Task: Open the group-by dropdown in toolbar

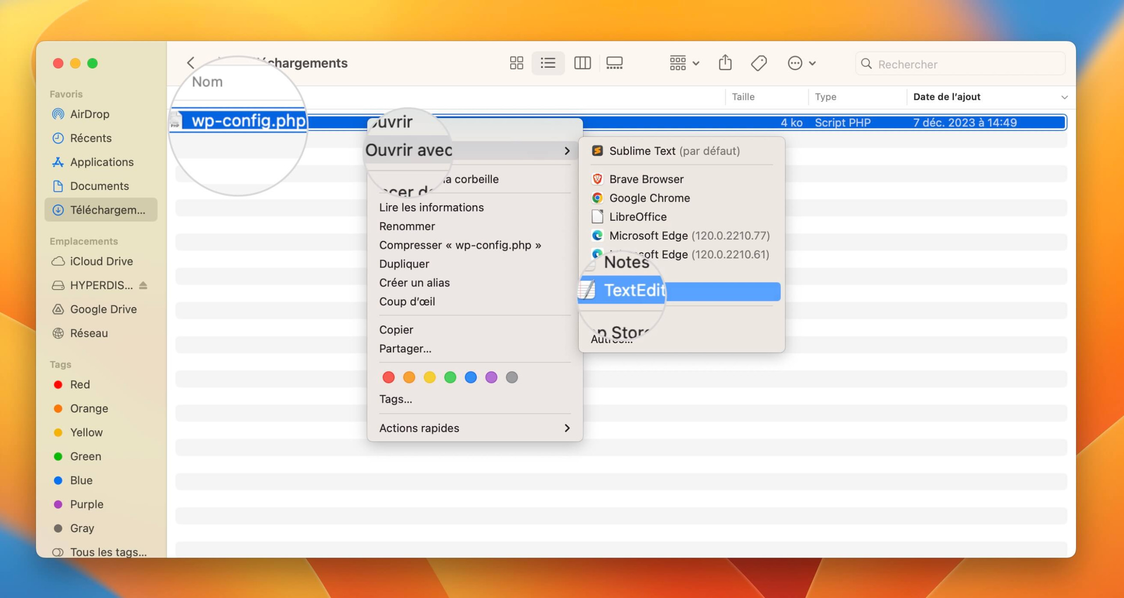Action: (x=684, y=63)
